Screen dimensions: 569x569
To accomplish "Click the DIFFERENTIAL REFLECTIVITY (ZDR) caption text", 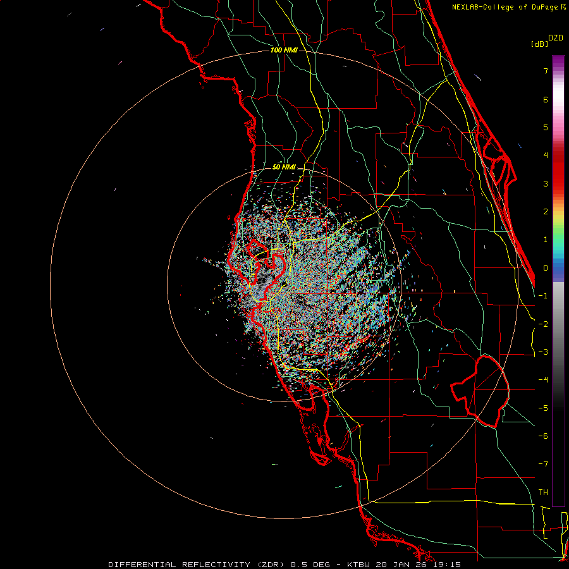I will [197, 565].
